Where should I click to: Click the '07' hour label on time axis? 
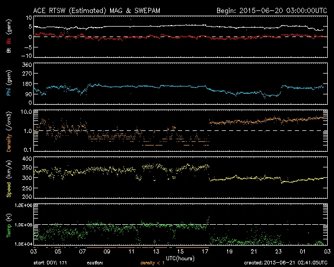(x=82, y=252)
